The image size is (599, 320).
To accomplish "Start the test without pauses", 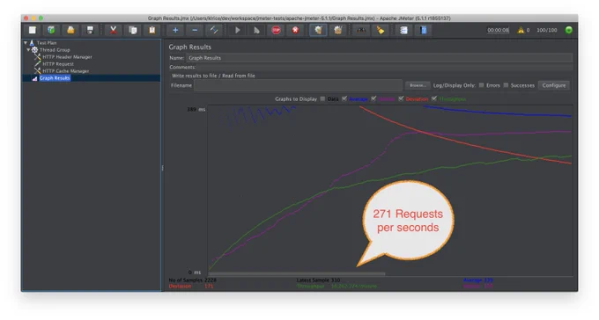I will 256,30.
